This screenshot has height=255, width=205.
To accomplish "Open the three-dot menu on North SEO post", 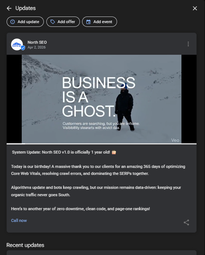I will point(188,44).
